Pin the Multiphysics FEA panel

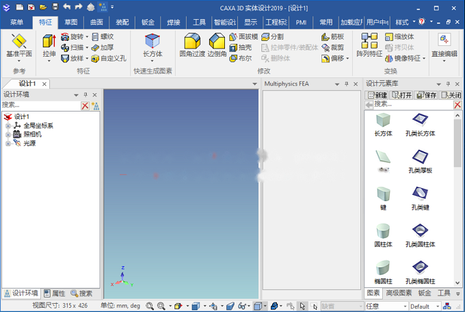click(x=347, y=84)
